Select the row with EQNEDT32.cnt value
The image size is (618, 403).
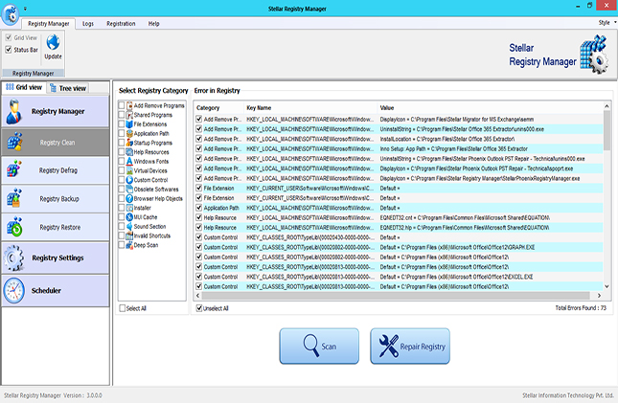tap(399, 217)
